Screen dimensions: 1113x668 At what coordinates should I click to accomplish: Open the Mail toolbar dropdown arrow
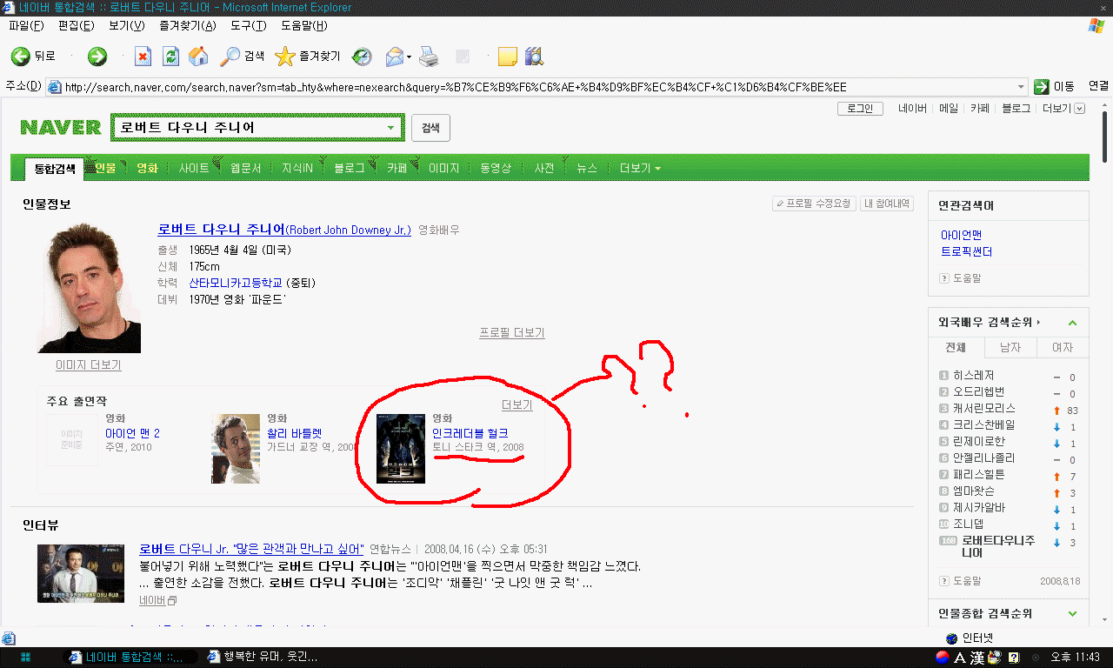409,57
